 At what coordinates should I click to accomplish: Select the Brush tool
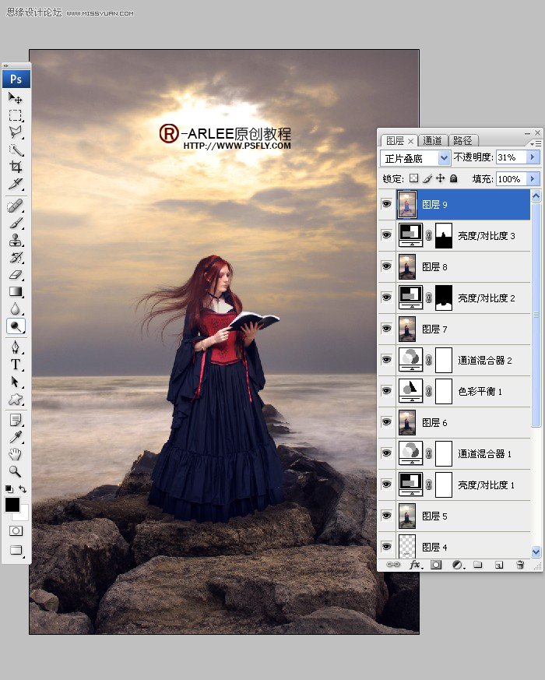(x=15, y=223)
